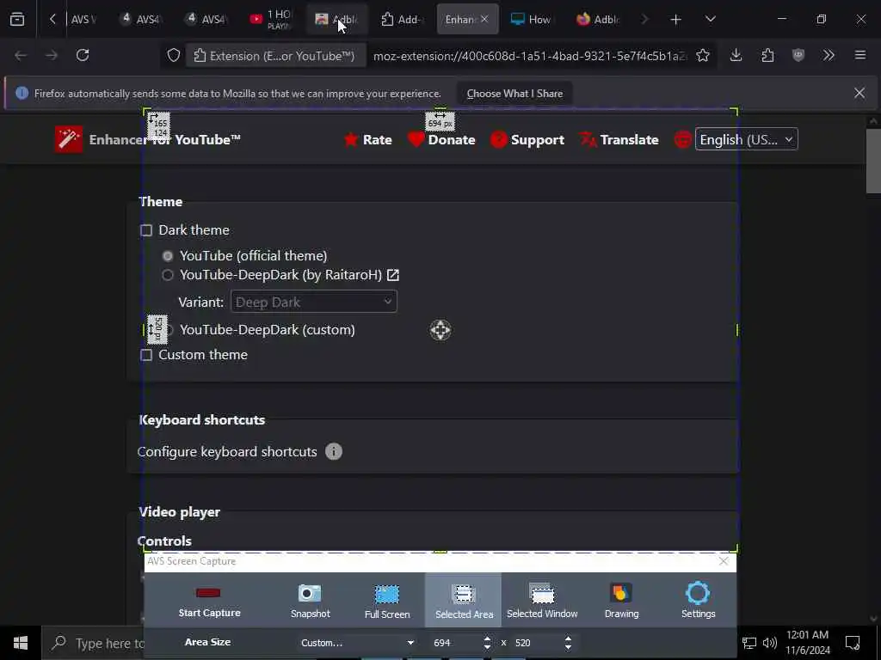
Task: Open the English (US) language dropdown
Action: tap(746, 140)
